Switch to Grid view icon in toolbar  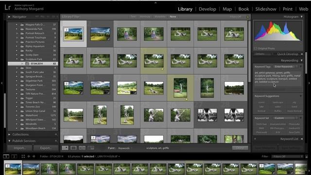click(65, 148)
